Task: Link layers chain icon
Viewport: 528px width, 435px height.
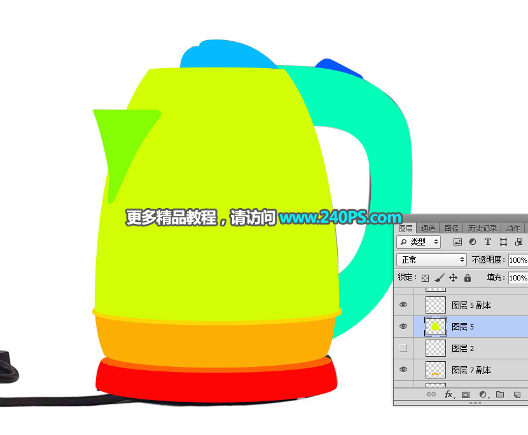Action: click(x=431, y=394)
